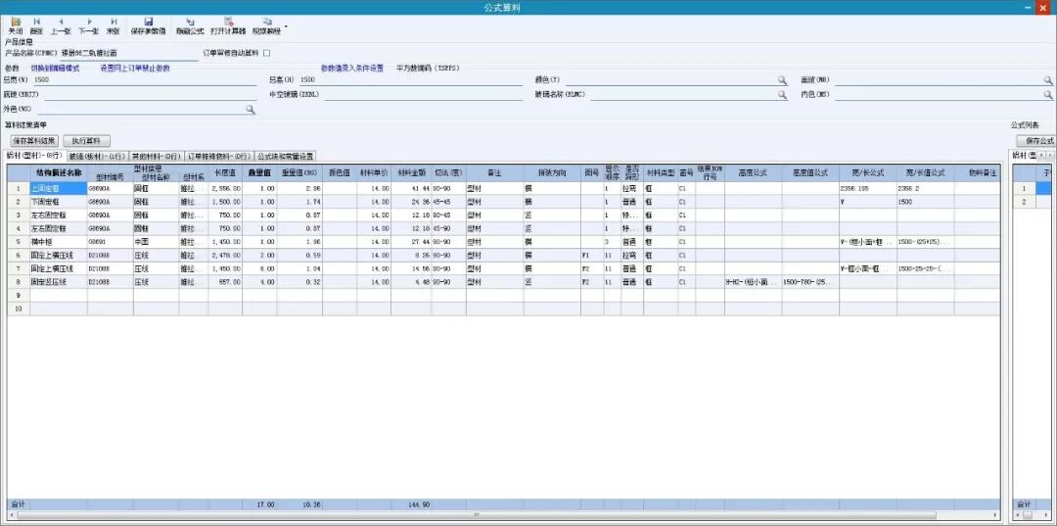
Task: Click profile code G8691 cell
Action: point(110,241)
